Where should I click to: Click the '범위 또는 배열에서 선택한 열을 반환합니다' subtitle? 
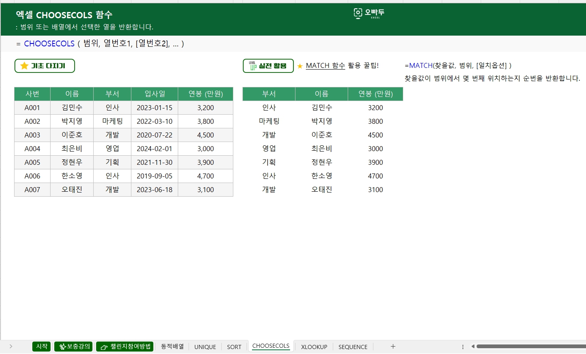tap(85, 27)
